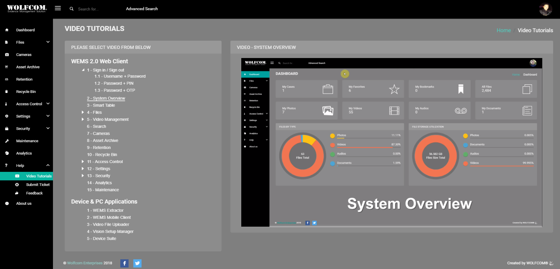Viewport: 560px width, 269px height.
Task: Click the Analytics pie chart icon
Action: point(7,153)
